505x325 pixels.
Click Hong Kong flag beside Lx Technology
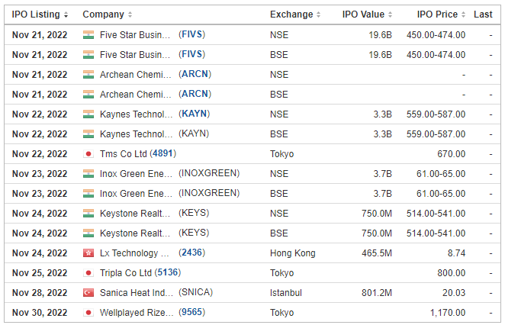coord(88,253)
